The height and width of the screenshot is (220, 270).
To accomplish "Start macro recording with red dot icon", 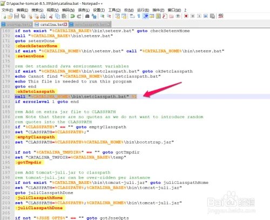I will point(186,16).
